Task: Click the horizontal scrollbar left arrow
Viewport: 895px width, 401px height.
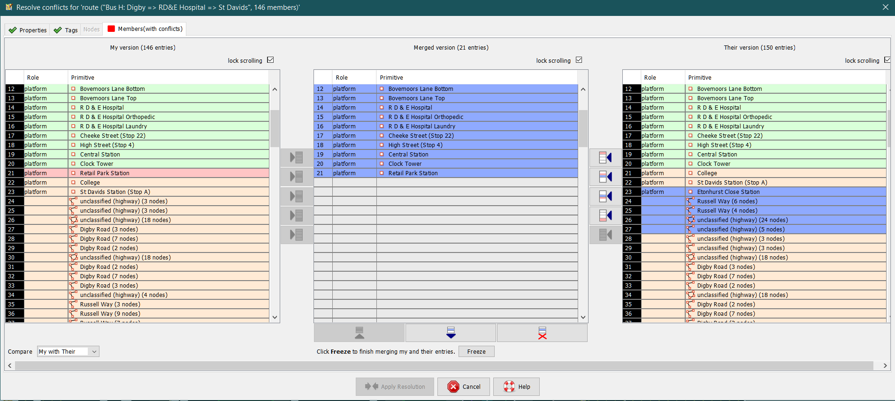Action: coord(10,365)
